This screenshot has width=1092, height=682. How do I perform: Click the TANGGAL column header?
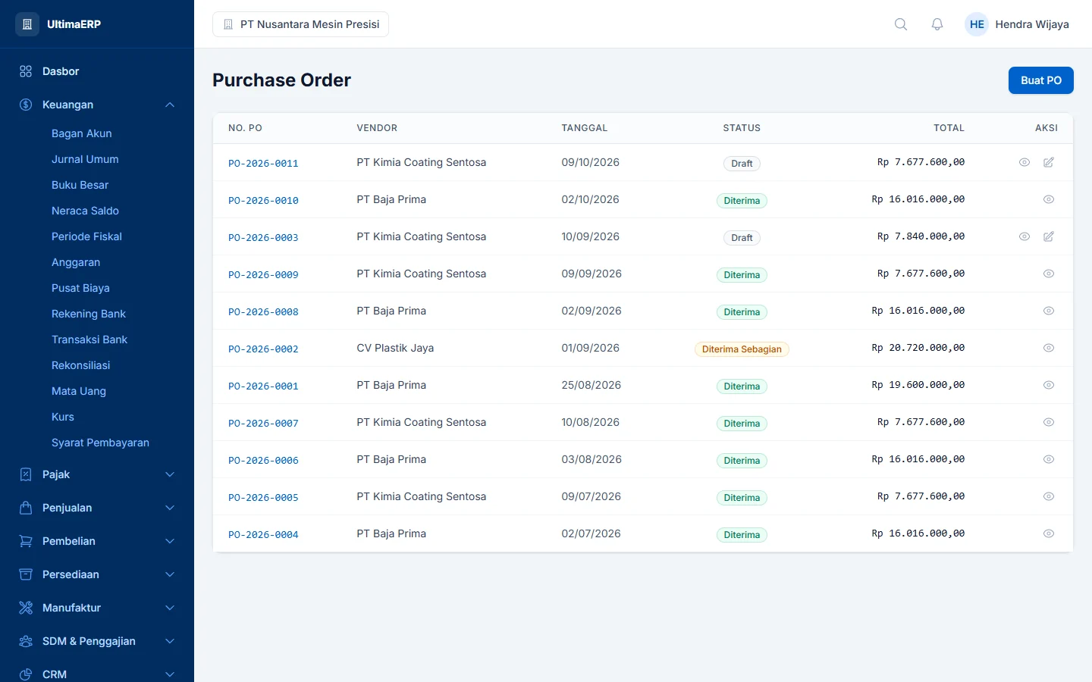click(x=585, y=128)
